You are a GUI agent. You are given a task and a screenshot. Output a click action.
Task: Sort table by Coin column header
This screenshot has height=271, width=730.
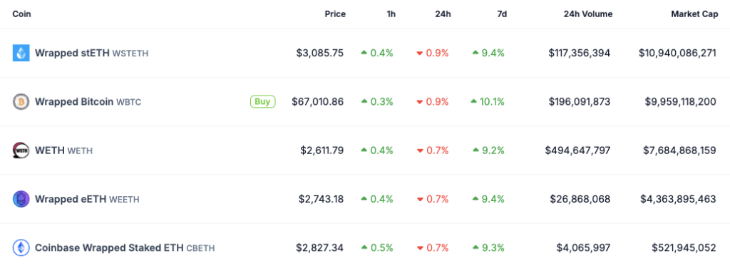pos(22,14)
